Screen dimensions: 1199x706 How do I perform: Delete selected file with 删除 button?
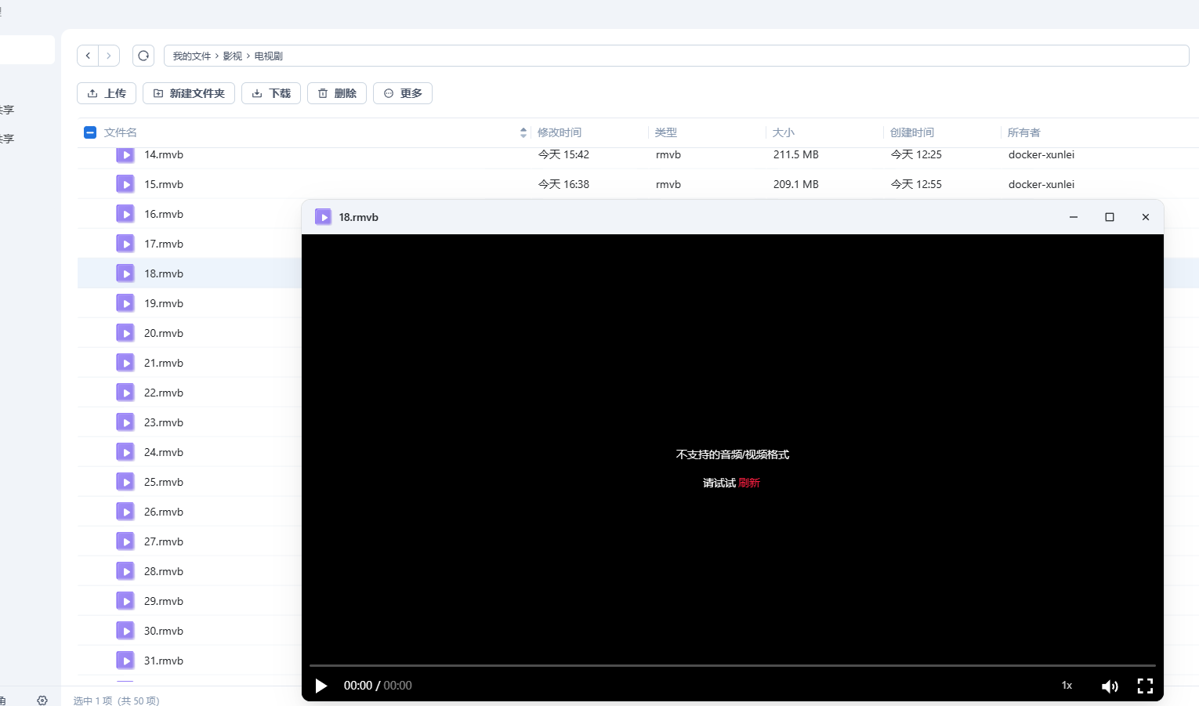click(x=337, y=93)
